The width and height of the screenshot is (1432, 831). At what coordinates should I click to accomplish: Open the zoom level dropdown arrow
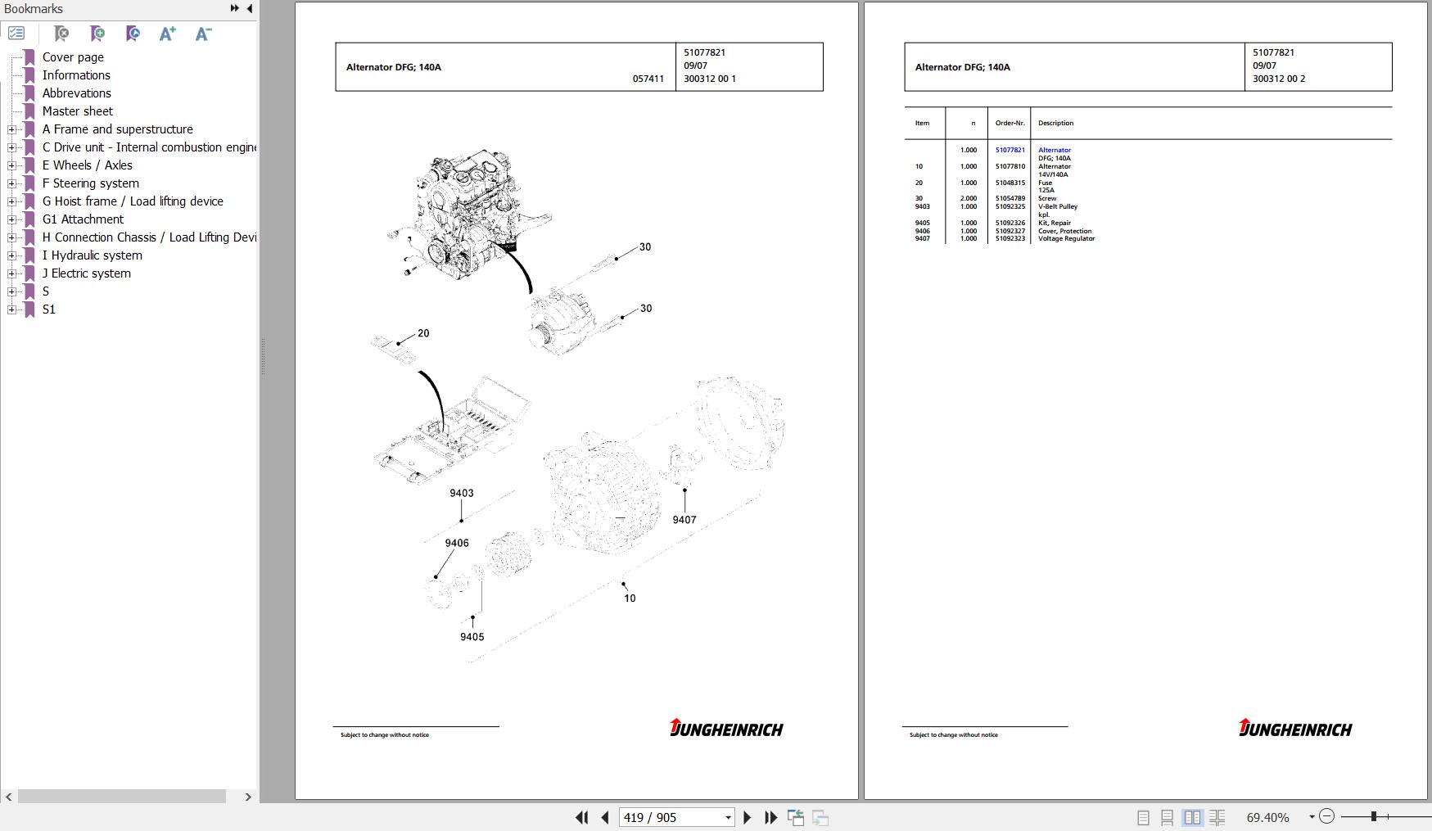coord(1312,817)
